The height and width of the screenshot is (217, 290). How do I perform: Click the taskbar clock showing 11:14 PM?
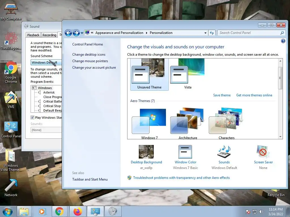[276, 212]
